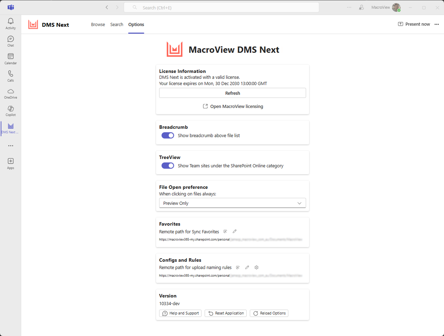Click the Reset Application button
The image size is (444, 336).
pos(225,313)
